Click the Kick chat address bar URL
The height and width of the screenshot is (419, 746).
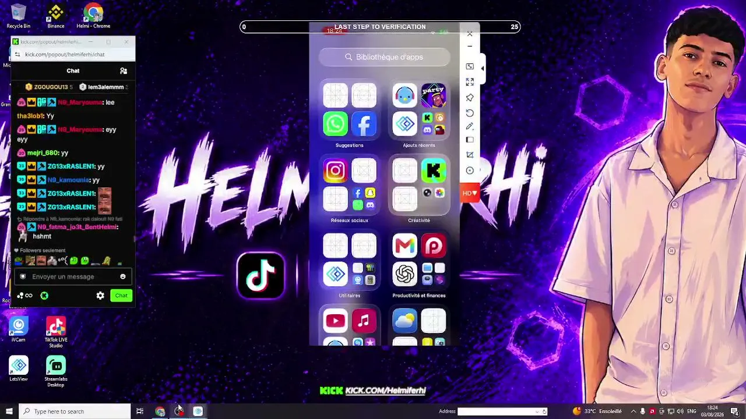pos(65,54)
